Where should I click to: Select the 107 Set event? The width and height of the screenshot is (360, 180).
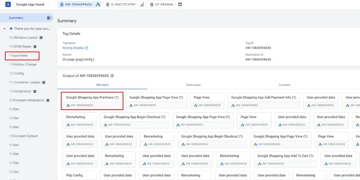coord(14,118)
